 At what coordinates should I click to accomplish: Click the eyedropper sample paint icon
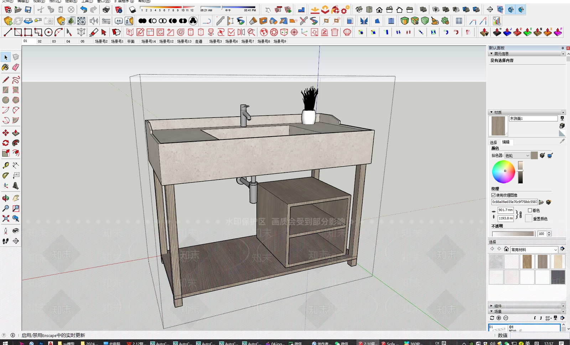click(x=562, y=141)
